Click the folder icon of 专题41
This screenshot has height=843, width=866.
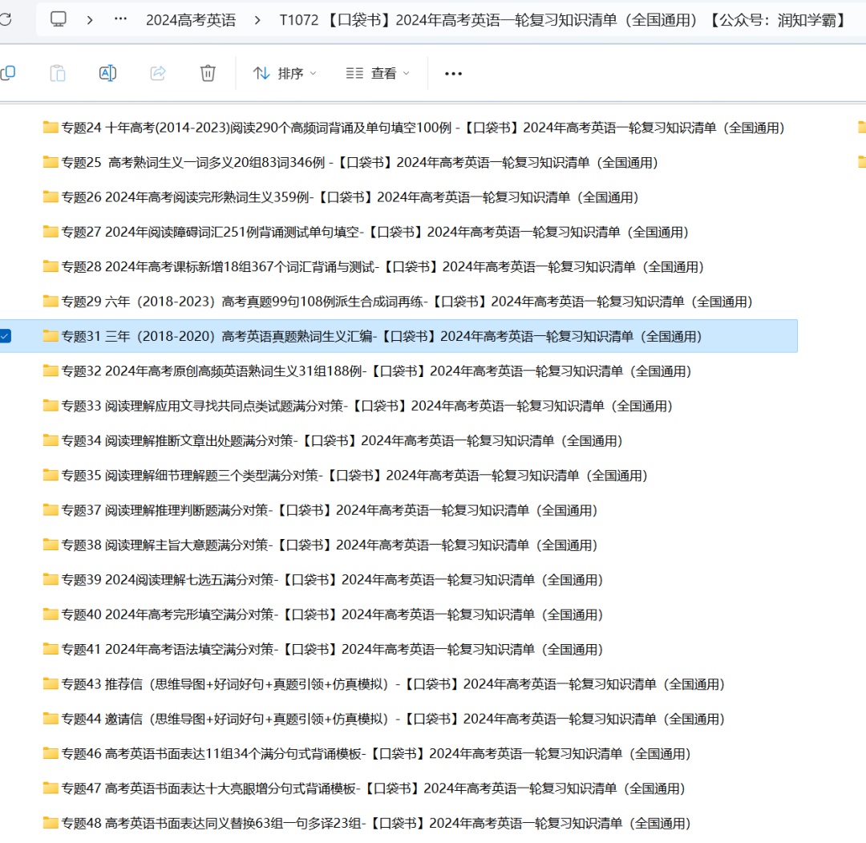51,650
